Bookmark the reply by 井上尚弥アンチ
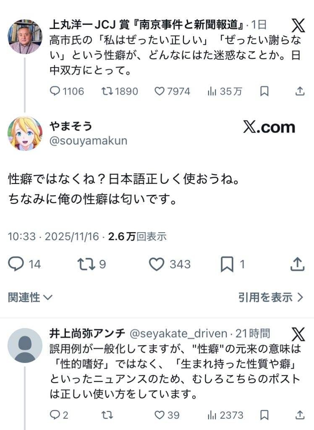This screenshot has width=314, height=430. (x=264, y=415)
